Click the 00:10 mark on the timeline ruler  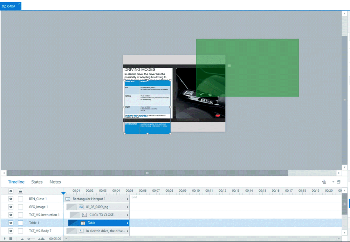tap(196, 191)
